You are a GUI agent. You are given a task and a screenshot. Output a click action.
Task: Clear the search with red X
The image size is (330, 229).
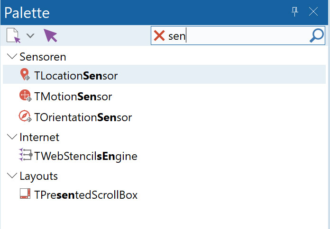pos(159,35)
